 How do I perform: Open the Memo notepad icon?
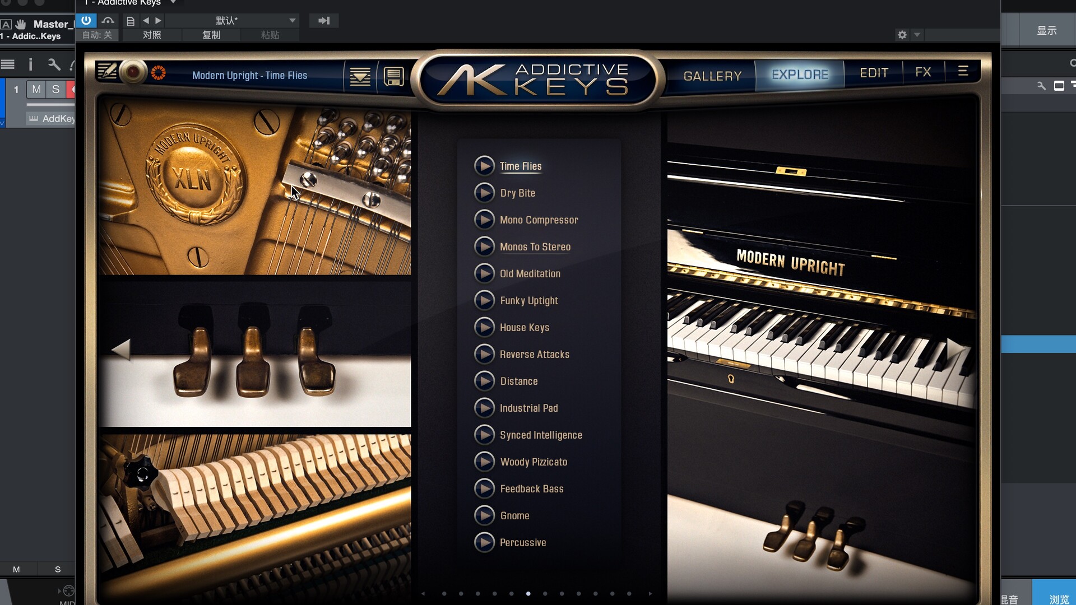click(x=106, y=72)
